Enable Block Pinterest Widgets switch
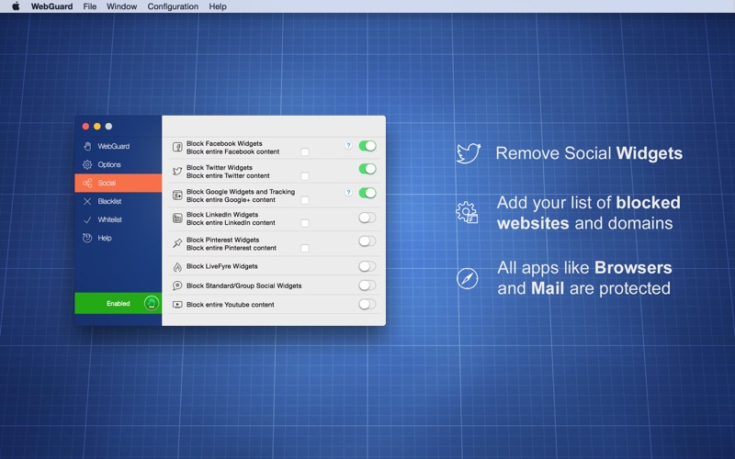The height and width of the screenshot is (459, 735). [367, 241]
